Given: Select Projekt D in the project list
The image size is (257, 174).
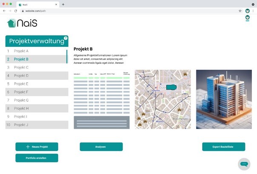Looking at the screenshot, I should click(x=36, y=76).
